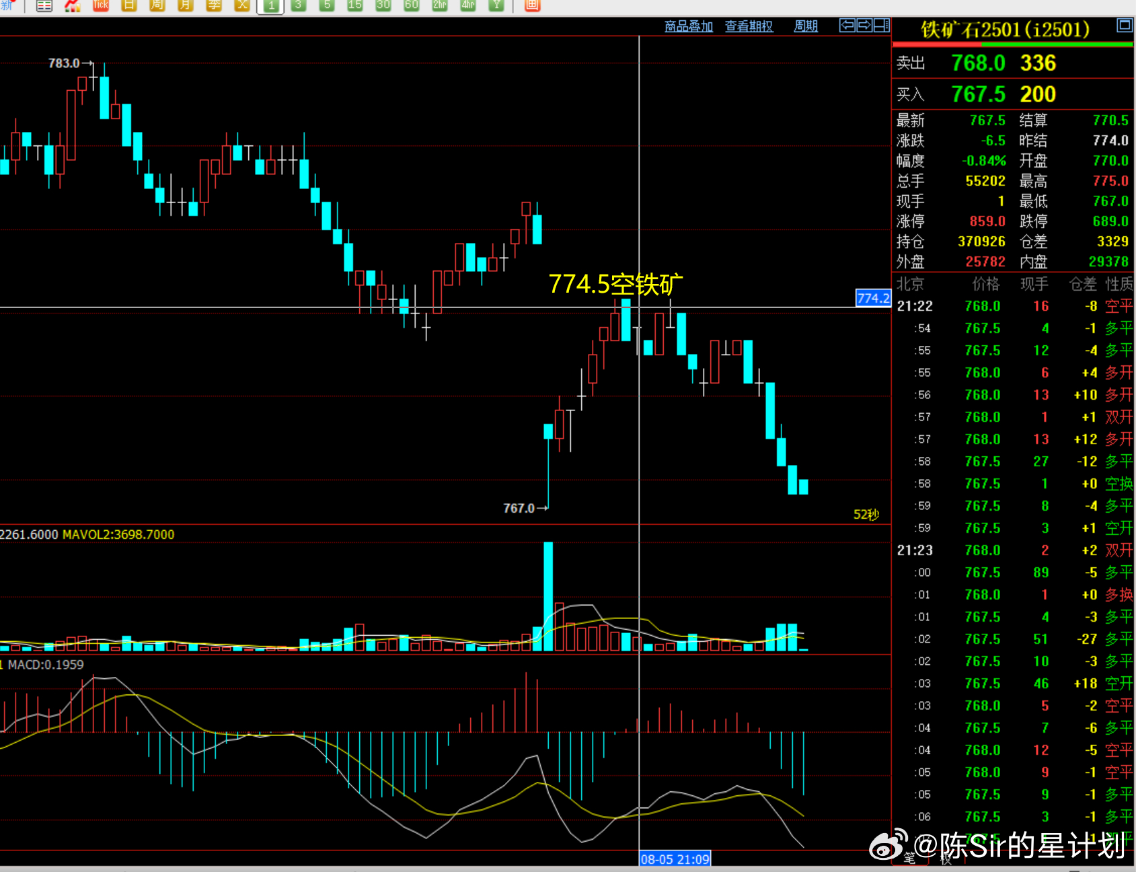Click the 774.2 price axis label
1136x872 pixels.
click(873, 298)
